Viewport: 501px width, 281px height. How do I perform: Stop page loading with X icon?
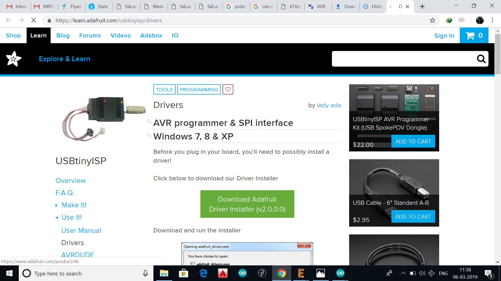click(x=34, y=20)
